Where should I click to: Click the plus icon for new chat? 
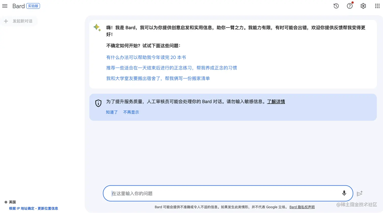(6, 21)
